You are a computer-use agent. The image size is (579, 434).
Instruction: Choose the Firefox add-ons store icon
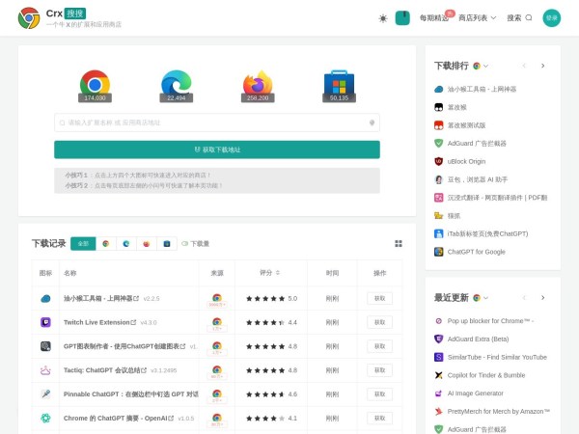point(258,84)
